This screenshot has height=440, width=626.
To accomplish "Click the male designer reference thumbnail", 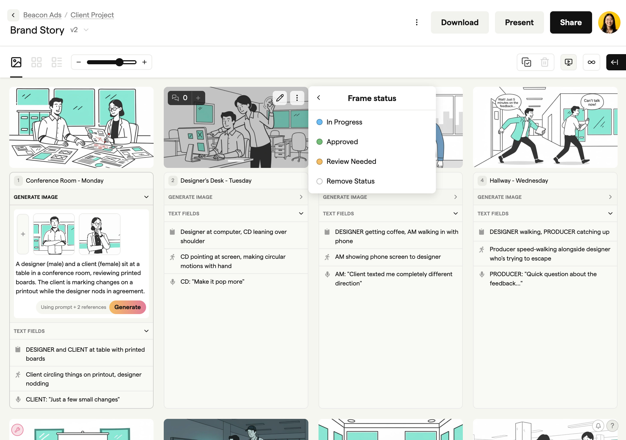I will pyautogui.click(x=54, y=234).
